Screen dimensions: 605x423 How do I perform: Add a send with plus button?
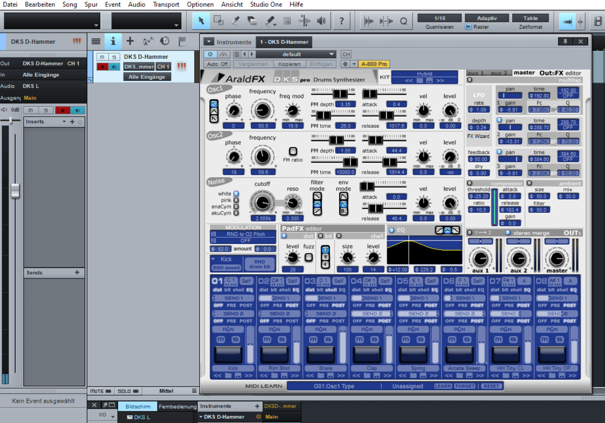click(77, 272)
